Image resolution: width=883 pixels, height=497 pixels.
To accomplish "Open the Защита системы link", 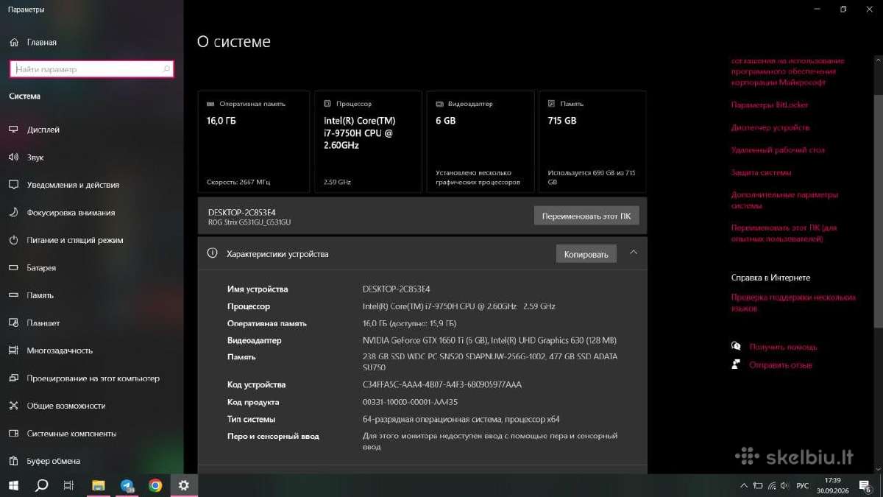I will click(761, 172).
